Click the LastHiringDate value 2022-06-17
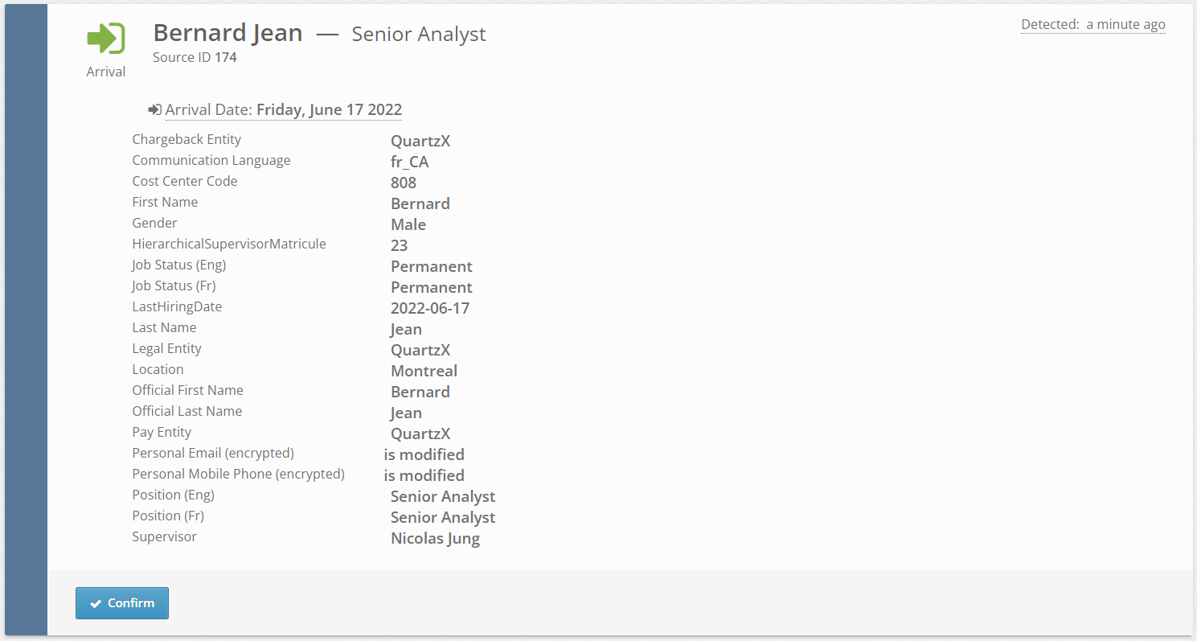 430,308
